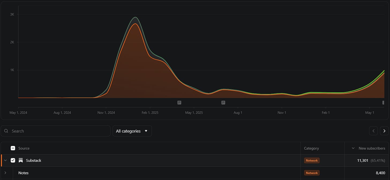The height and width of the screenshot is (180, 390).
Task: Click the 8,400 subscribers value
Action: click(381, 173)
